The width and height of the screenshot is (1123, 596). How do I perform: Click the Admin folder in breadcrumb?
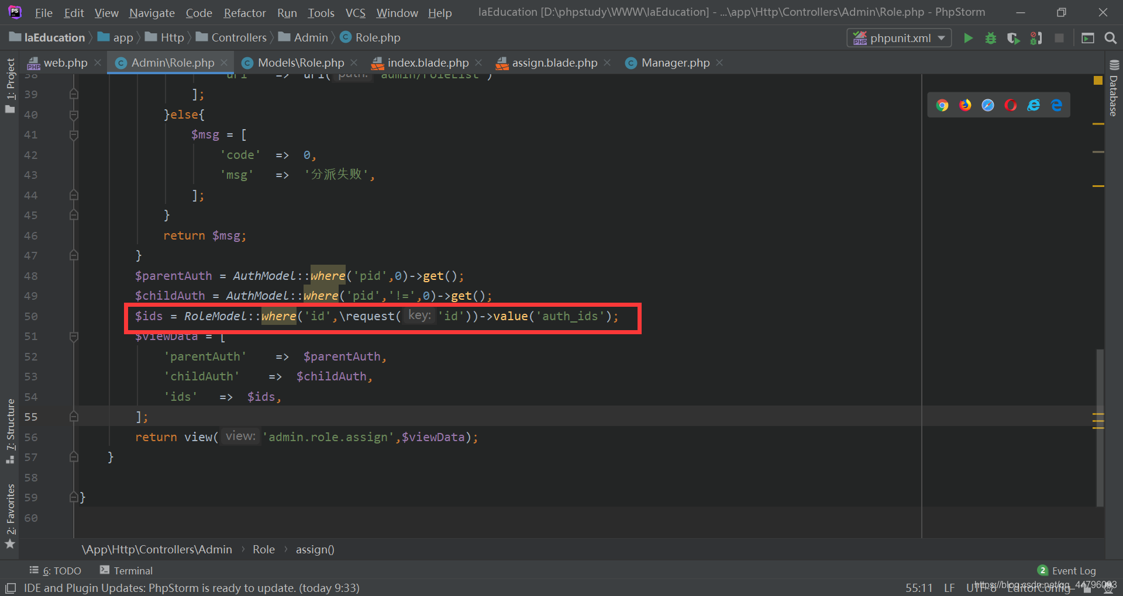point(303,37)
